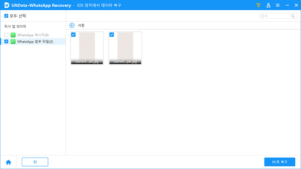The width and height of the screenshot is (301, 169).
Task: Click the WhatsApp 메시지 app icon
Action: [x=13, y=35]
